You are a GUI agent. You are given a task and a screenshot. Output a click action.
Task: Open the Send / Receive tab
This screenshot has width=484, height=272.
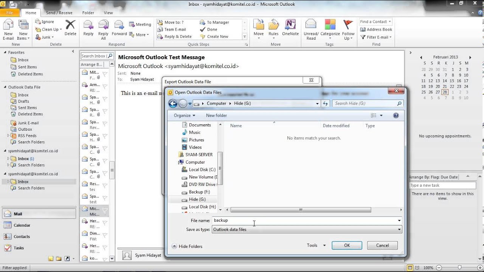[59, 13]
